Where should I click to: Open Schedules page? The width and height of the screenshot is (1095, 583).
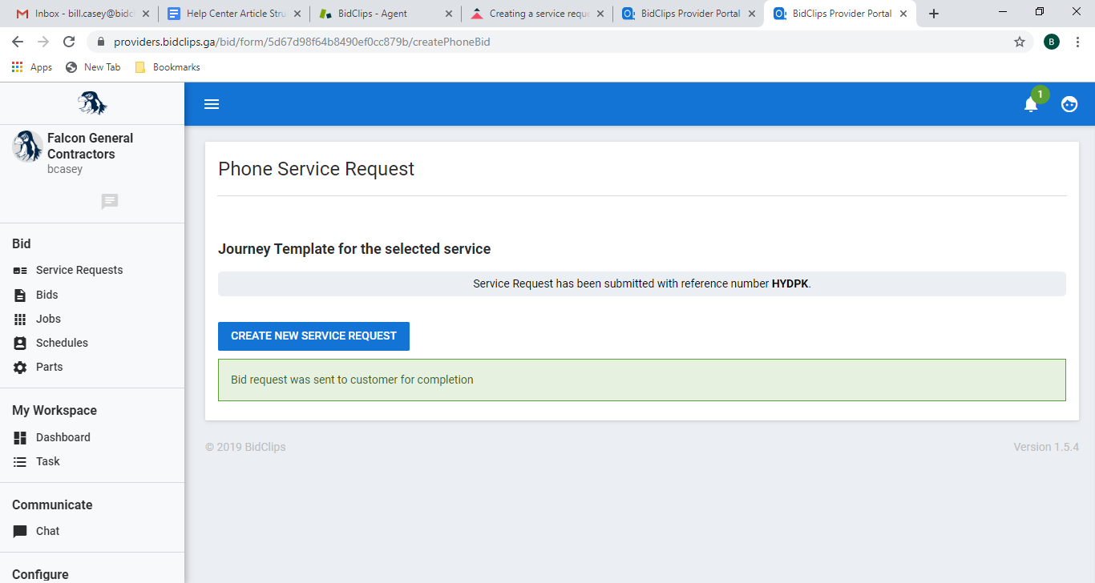pos(62,343)
